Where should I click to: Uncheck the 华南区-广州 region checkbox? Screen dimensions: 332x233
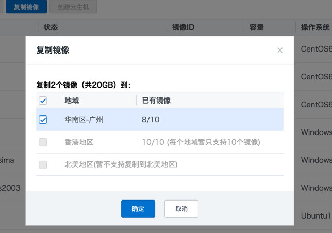pyautogui.click(x=43, y=120)
